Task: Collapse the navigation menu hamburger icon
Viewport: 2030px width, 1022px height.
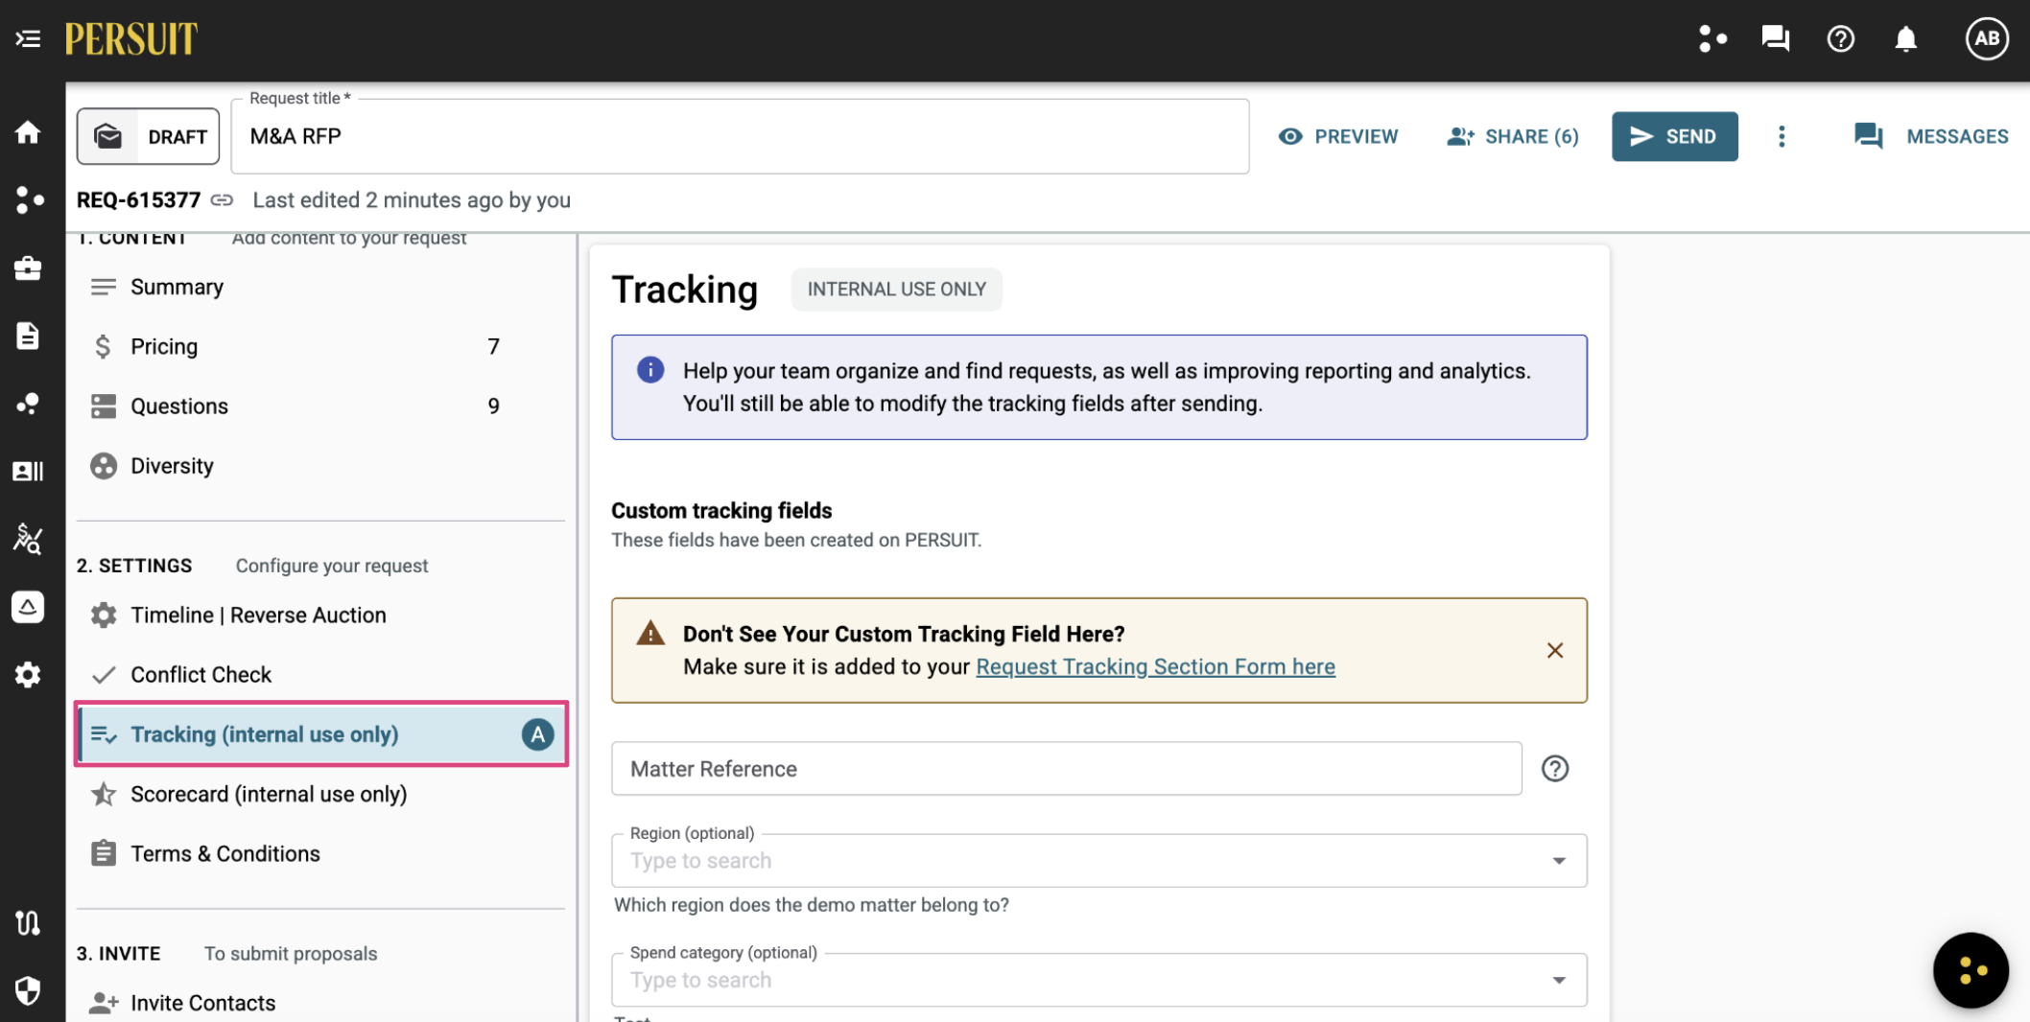Action: pos(28,39)
